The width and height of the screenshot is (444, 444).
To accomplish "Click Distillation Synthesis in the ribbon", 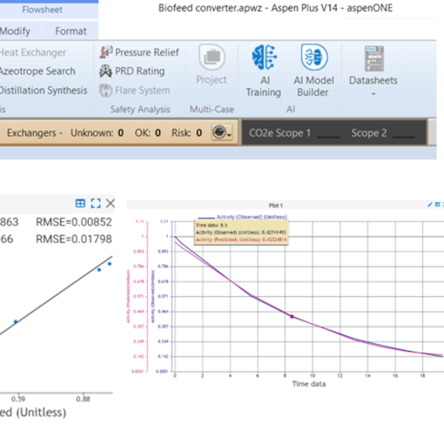I will [x=44, y=90].
